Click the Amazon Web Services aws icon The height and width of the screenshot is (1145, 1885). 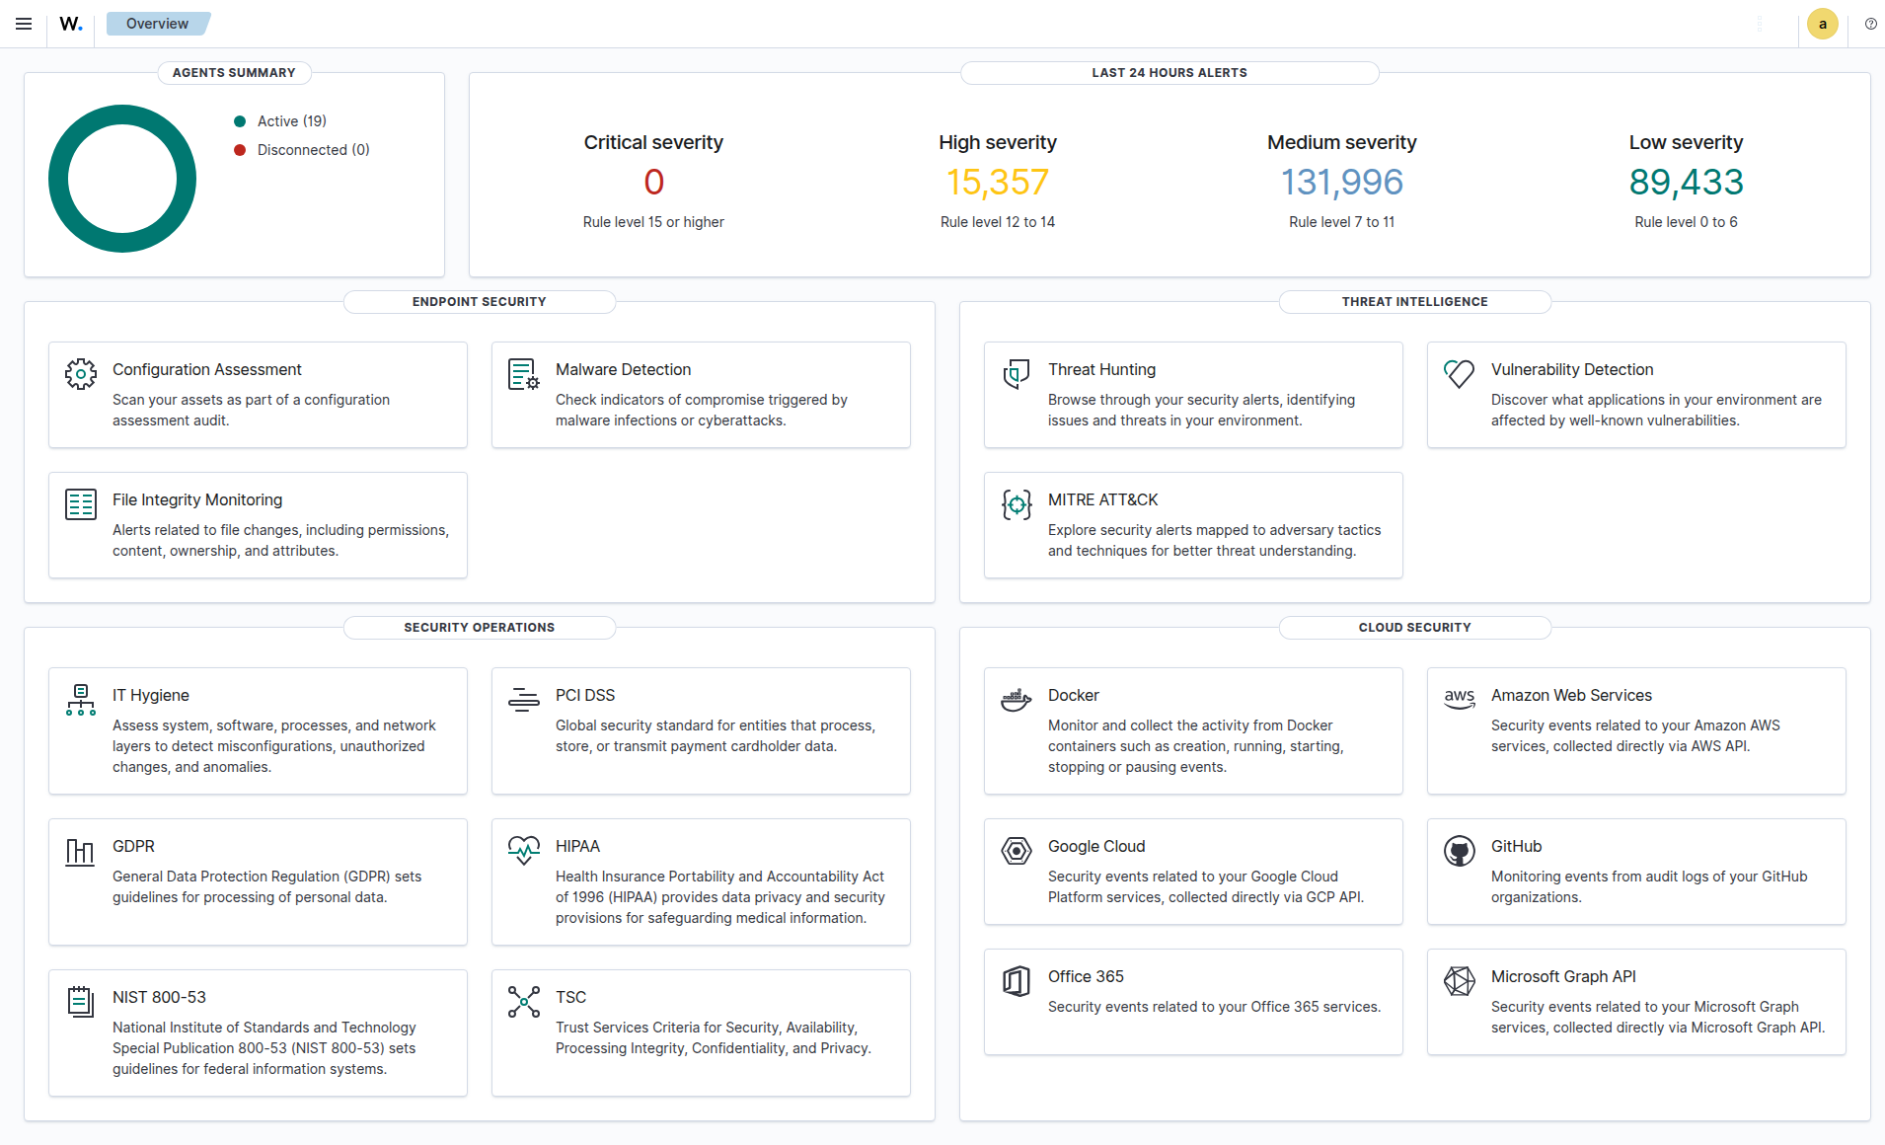tap(1459, 699)
